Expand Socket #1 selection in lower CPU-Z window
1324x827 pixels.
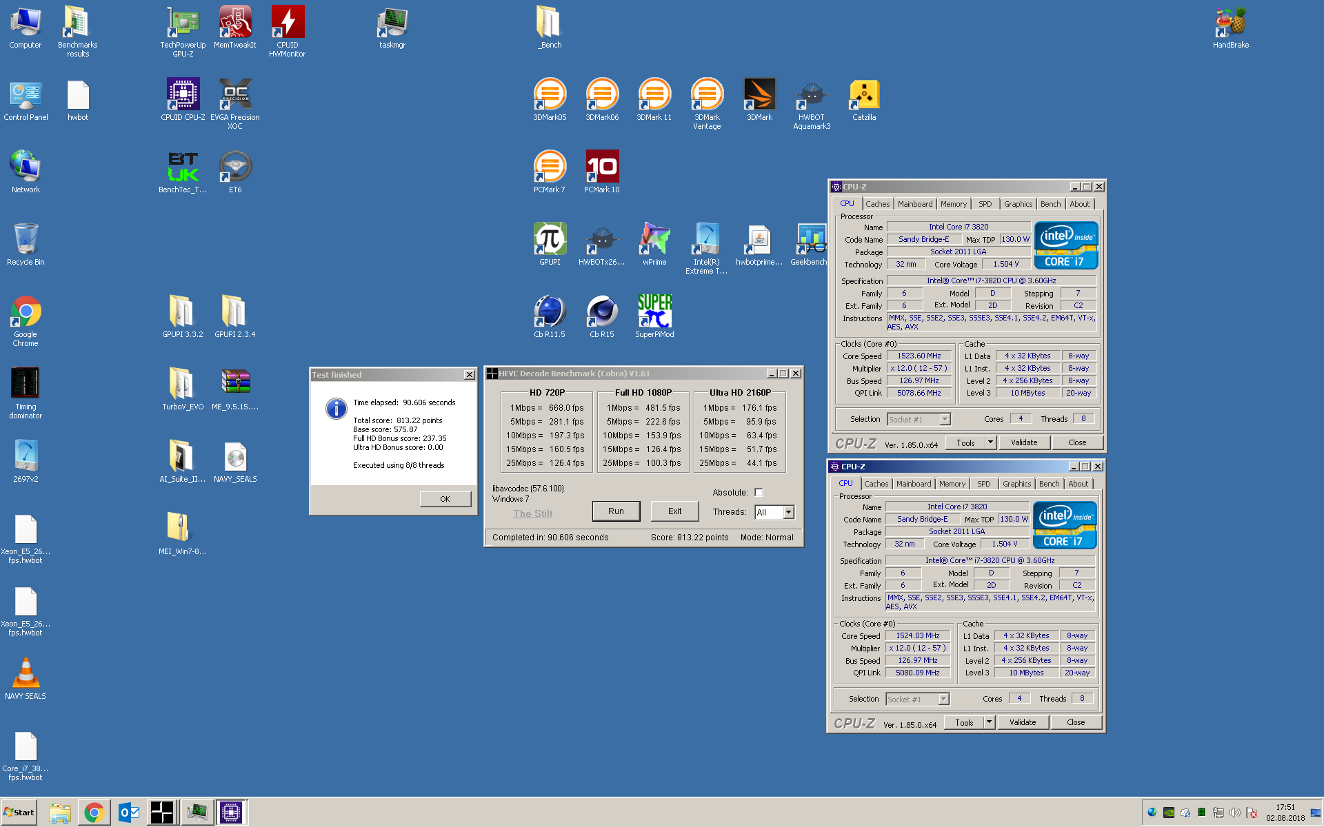coord(943,699)
